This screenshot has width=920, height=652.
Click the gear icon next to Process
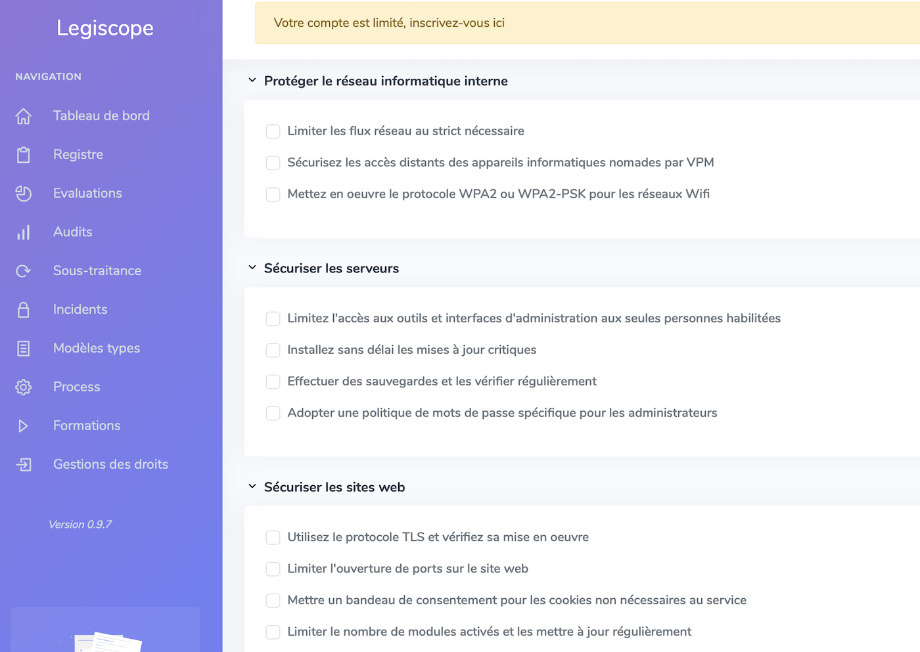click(24, 387)
